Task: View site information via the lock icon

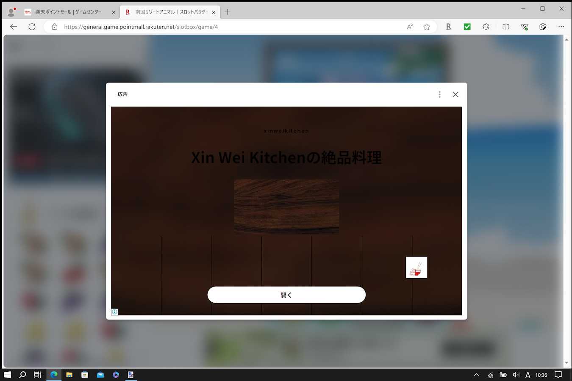Action: [x=54, y=27]
